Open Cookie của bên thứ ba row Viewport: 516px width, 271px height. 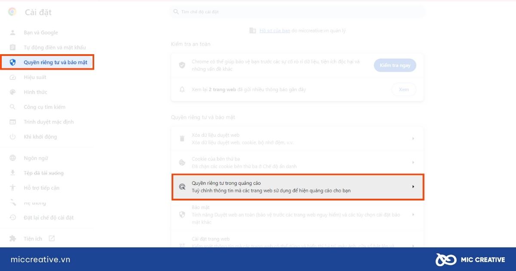pyautogui.click(x=297, y=163)
